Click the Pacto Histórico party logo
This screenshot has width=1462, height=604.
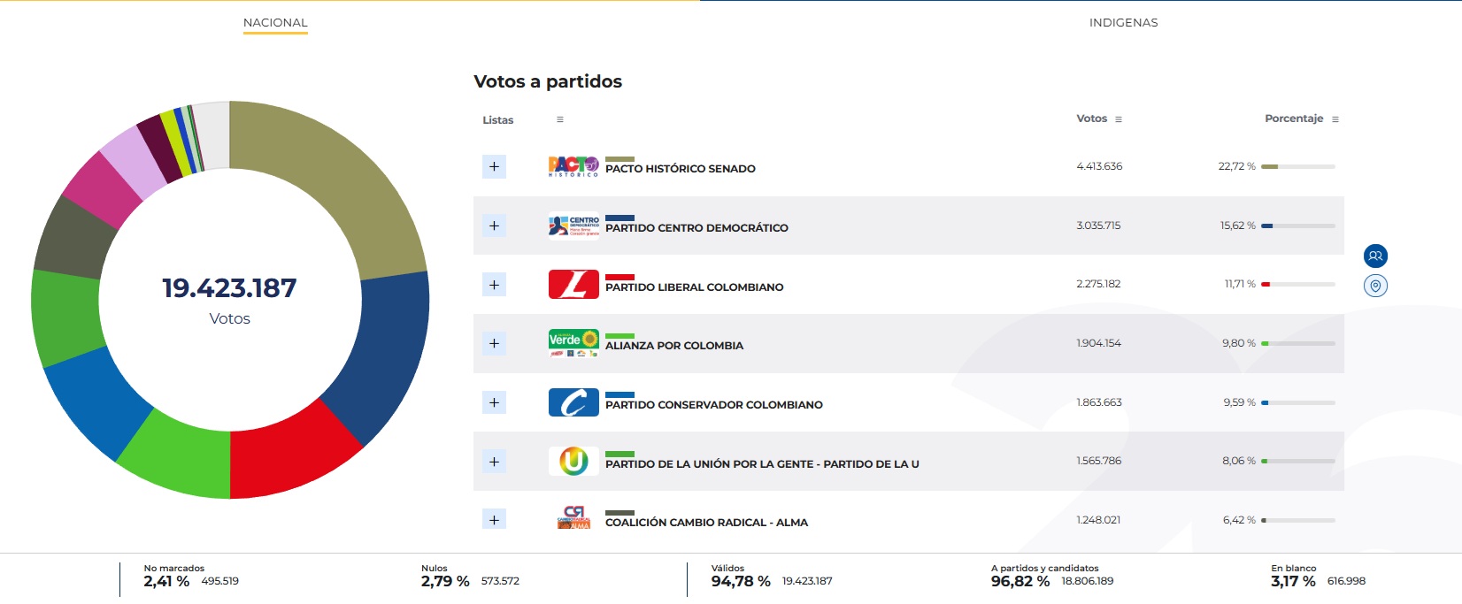(573, 166)
